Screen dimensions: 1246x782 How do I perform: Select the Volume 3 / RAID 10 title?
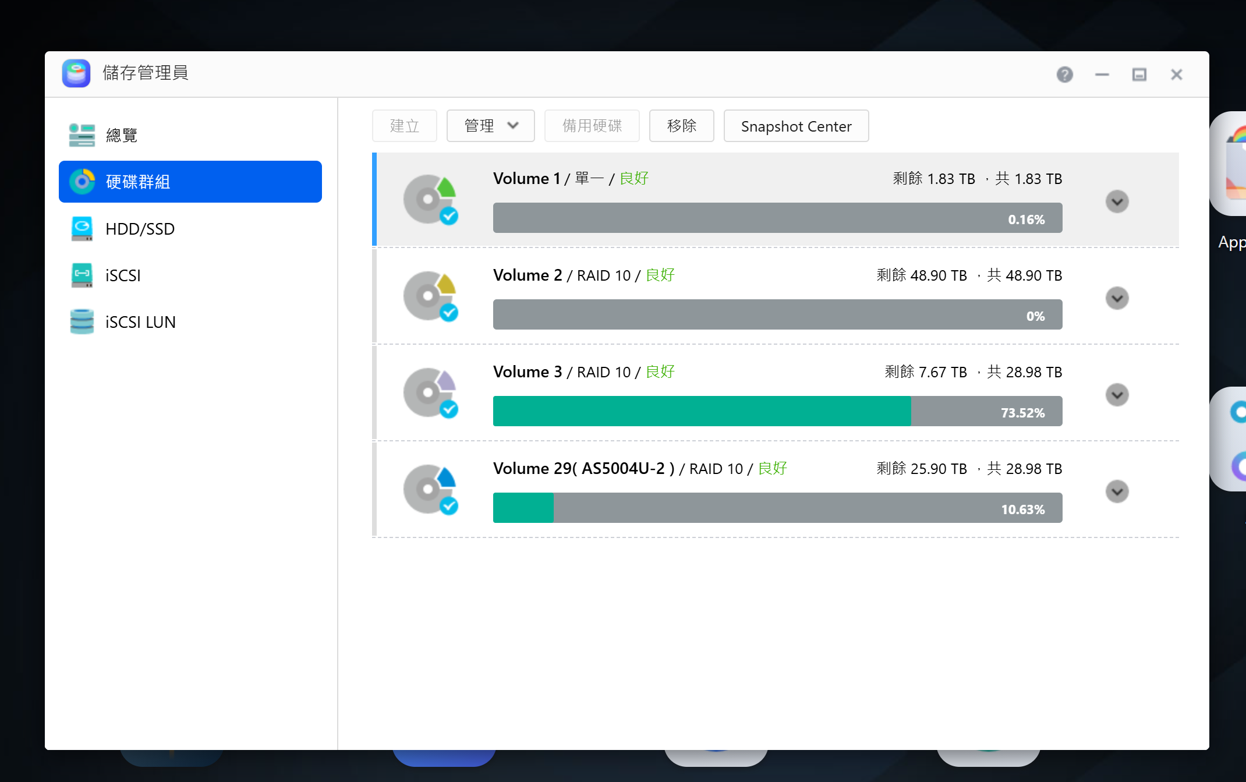pos(562,372)
